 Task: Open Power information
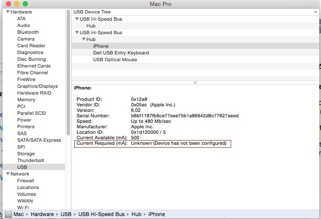24,120
